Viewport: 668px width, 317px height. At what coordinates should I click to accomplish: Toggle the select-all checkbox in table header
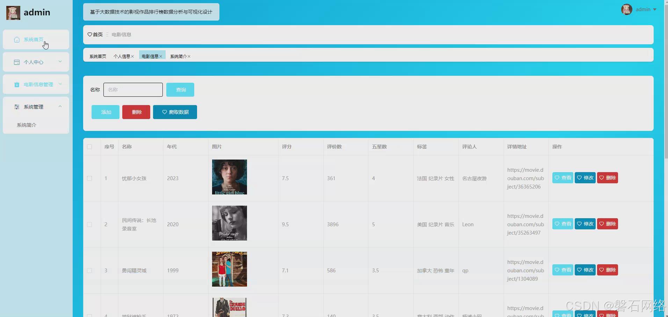coord(89,147)
